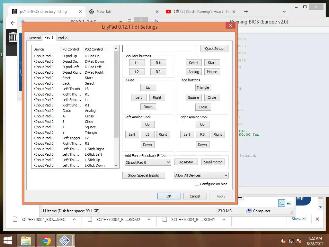Open a new Chrome tab
329x247 pixels.
(246, 12)
